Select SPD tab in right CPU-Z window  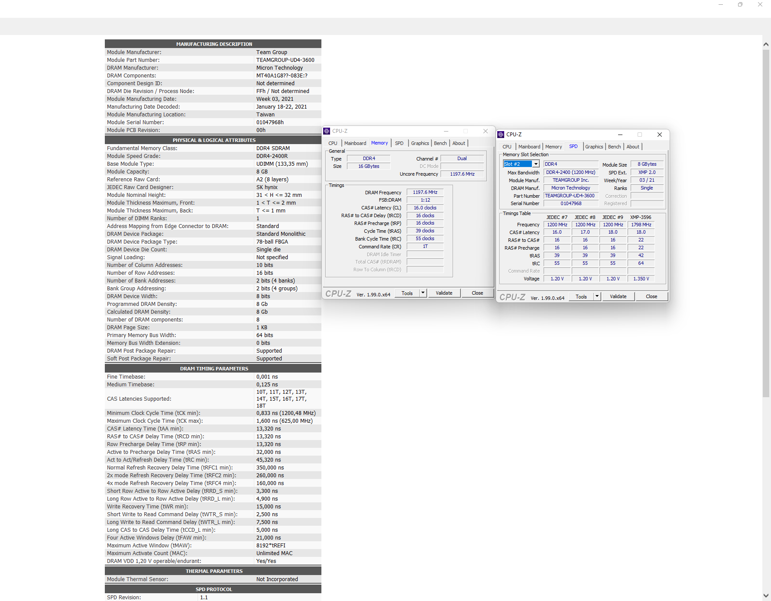tap(573, 146)
